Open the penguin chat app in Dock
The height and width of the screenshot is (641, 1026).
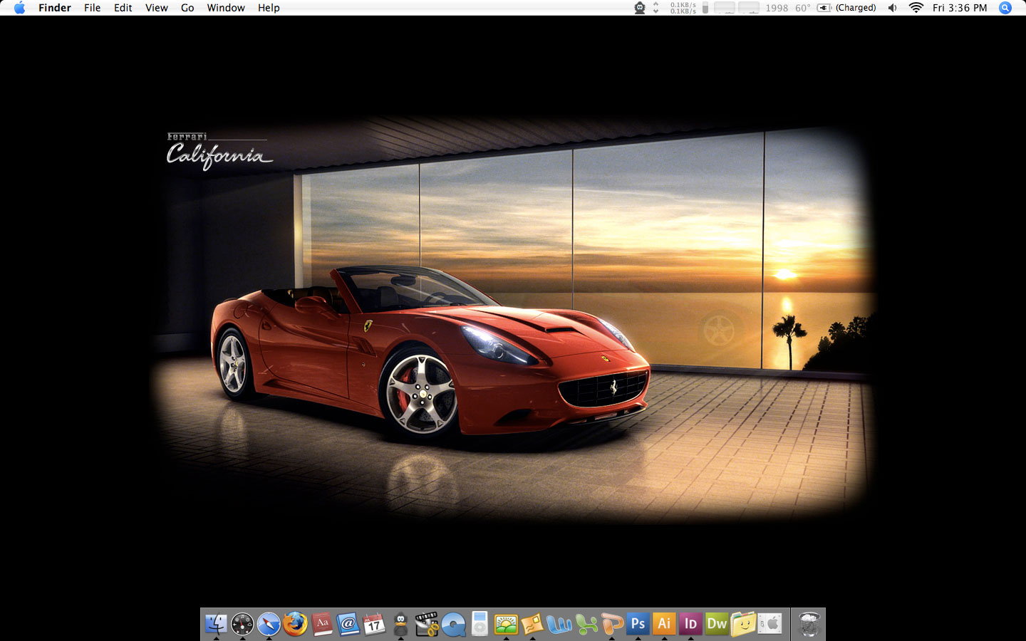pyautogui.click(x=400, y=624)
